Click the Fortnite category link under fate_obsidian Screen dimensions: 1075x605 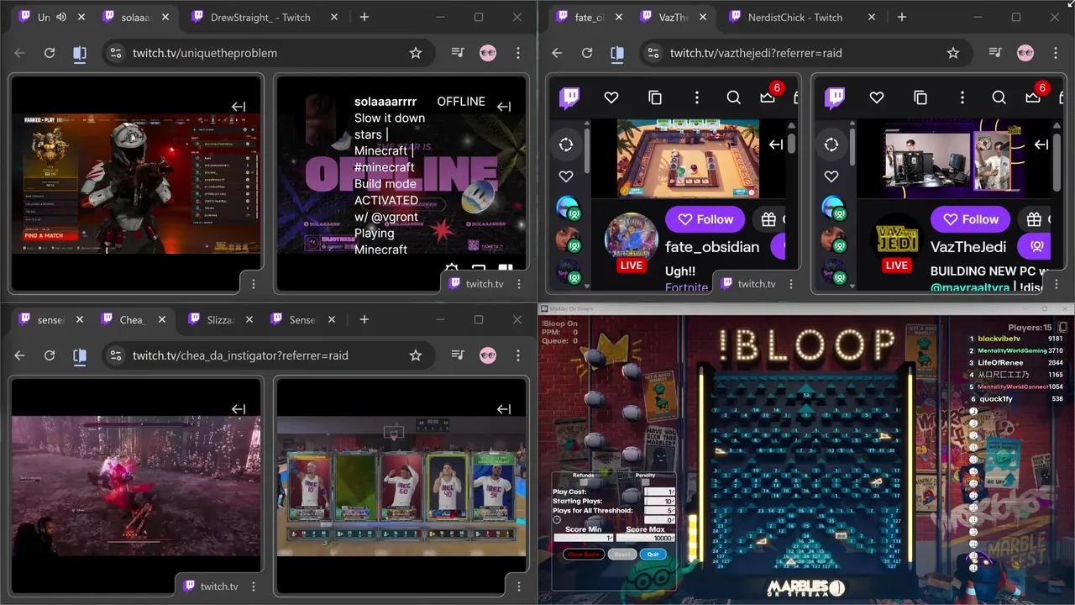pyautogui.click(x=686, y=287)
